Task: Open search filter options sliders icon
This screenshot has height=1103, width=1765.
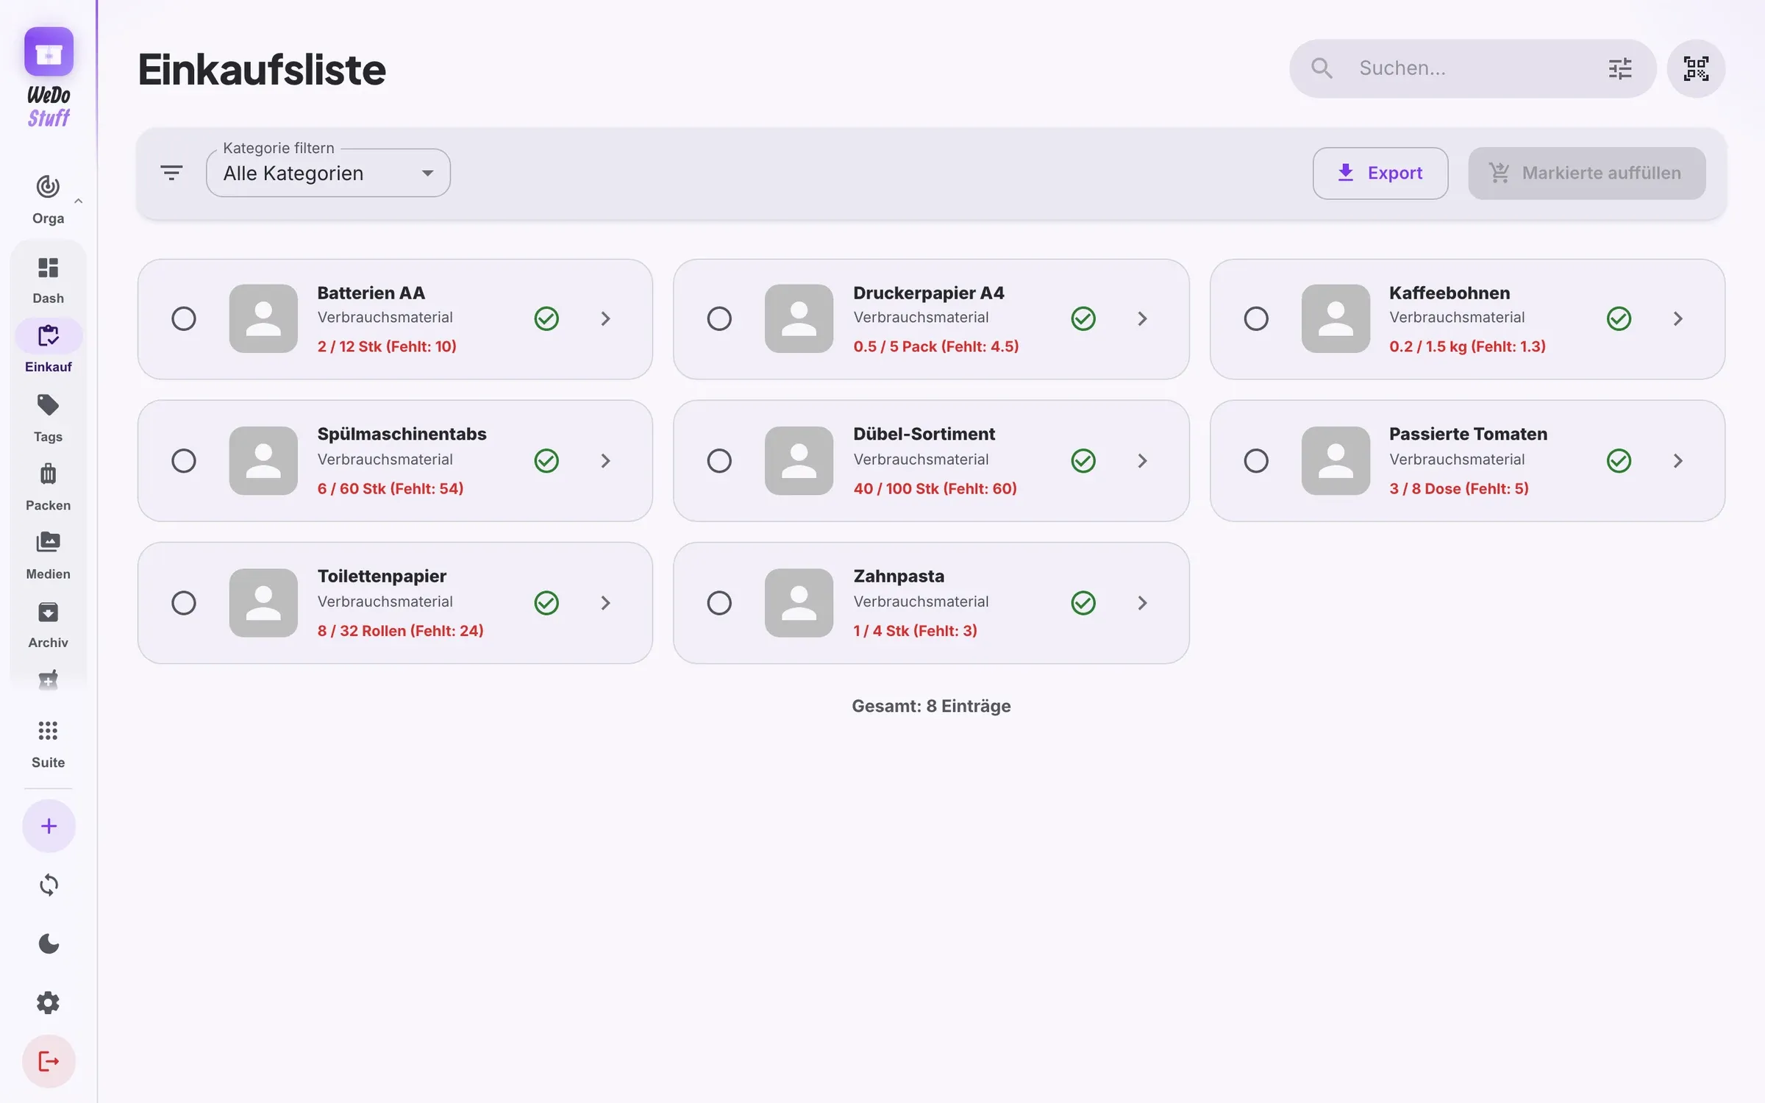Action: point(1620,68)
